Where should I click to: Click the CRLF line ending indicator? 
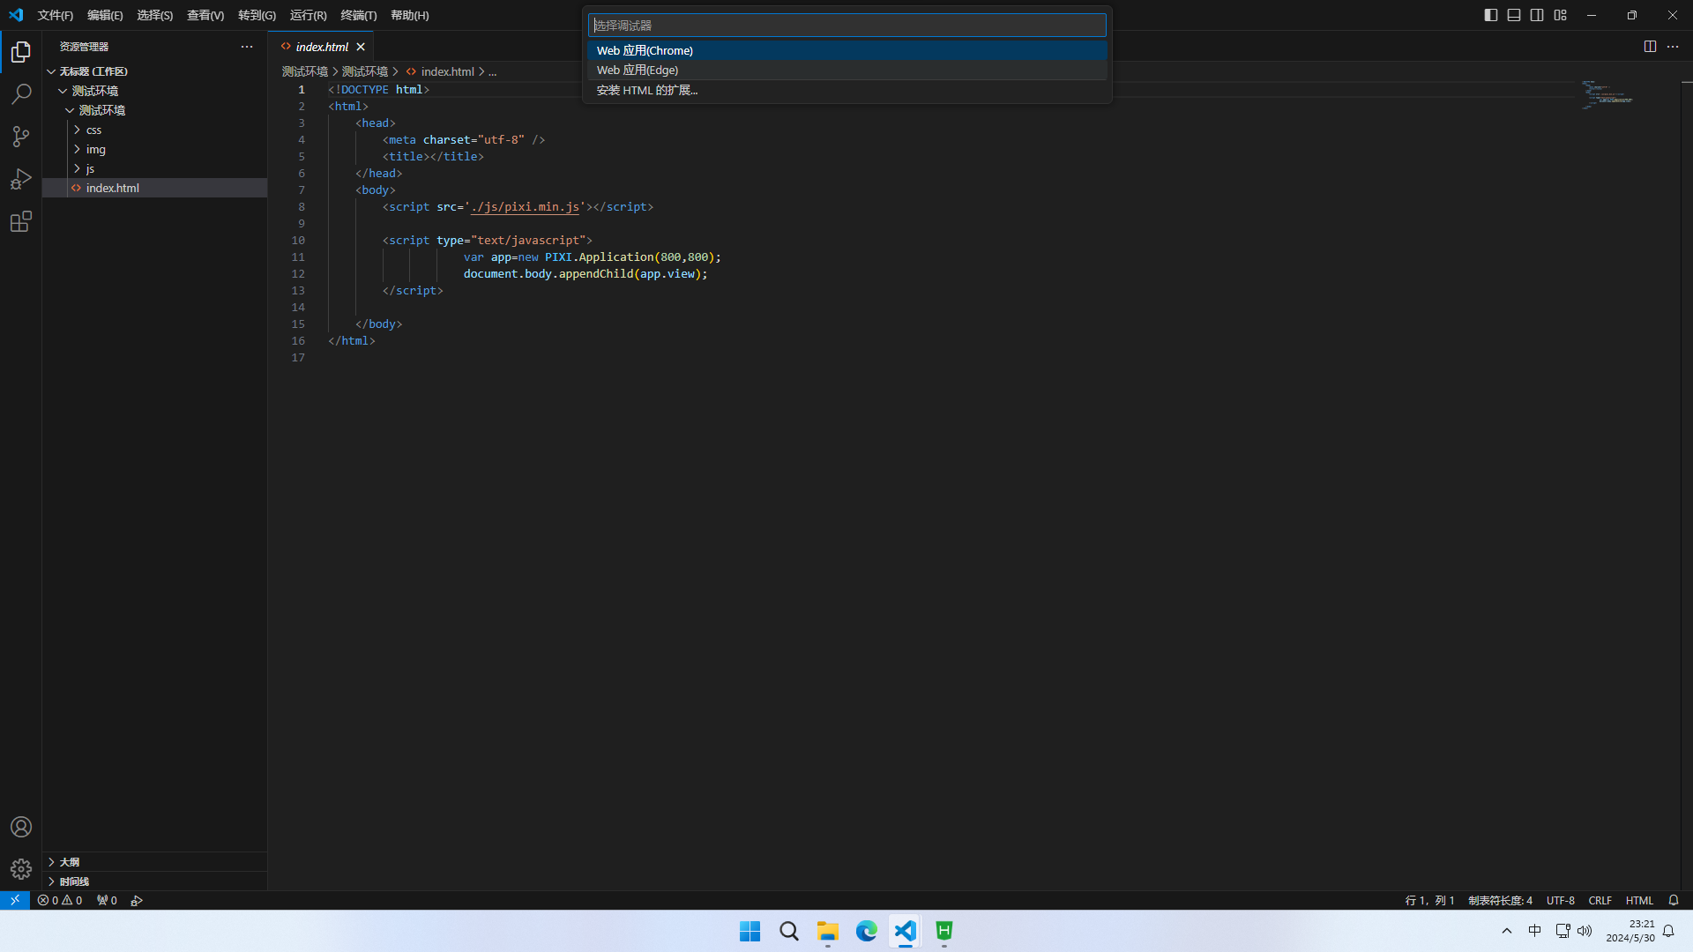tap(1600, 900)
